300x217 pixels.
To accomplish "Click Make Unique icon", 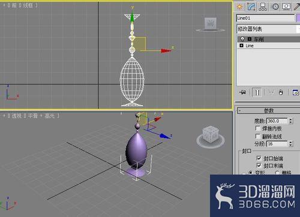I will point(271,93).
